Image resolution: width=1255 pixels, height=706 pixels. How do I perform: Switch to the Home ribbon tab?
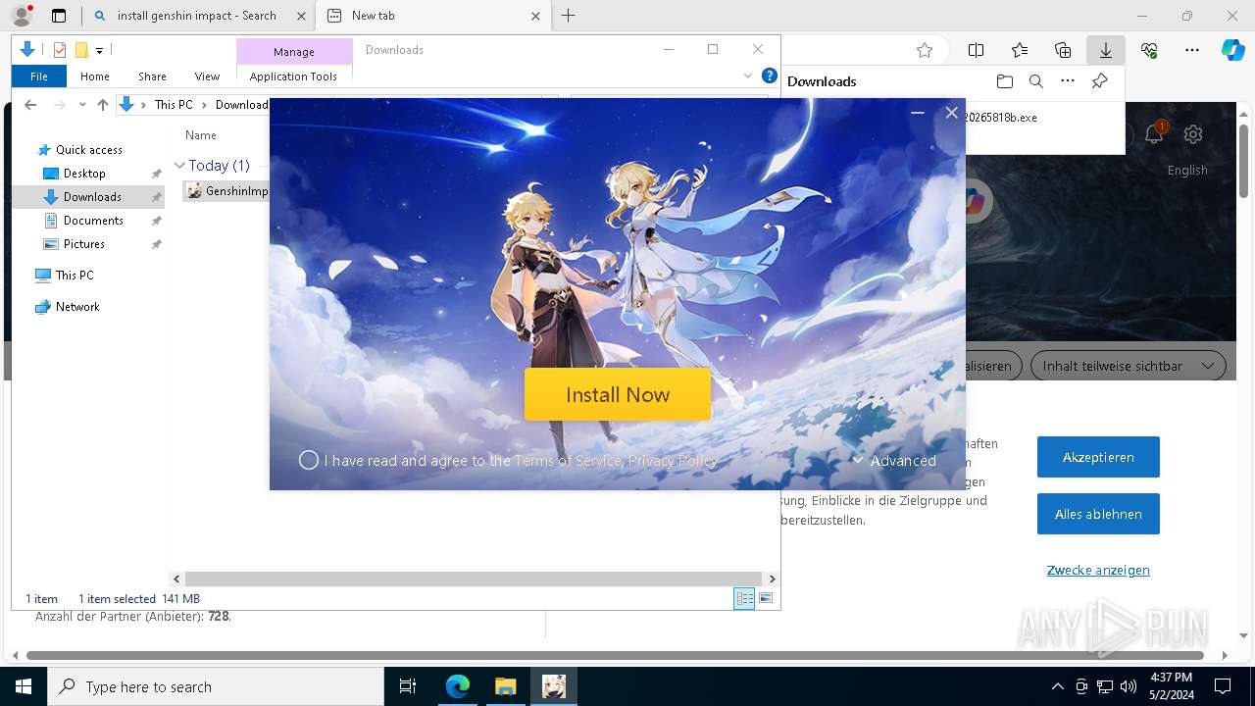click(x=95, y=76)
